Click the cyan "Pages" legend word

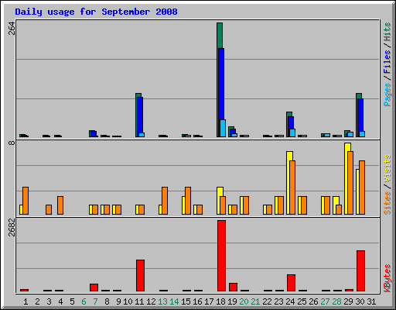point(387,95)
